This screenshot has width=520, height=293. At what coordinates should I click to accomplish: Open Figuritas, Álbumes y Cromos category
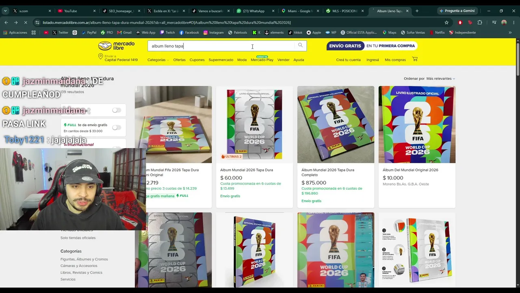click(x=84, y=259)
